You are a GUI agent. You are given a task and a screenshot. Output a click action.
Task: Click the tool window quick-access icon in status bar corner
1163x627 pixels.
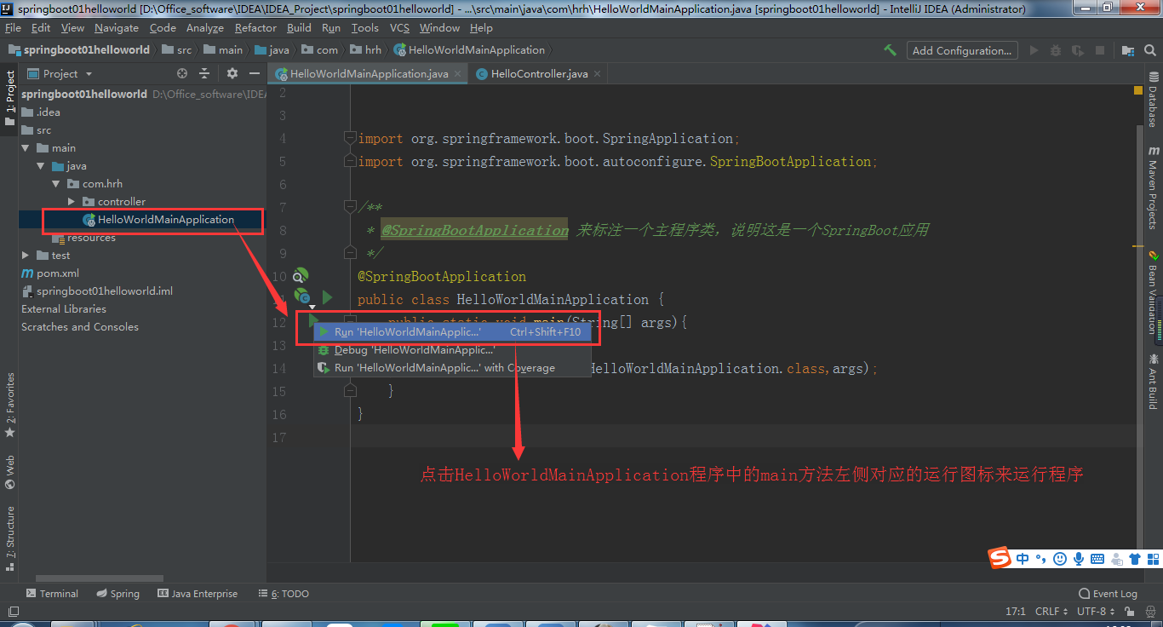click(x=12, y=612)
